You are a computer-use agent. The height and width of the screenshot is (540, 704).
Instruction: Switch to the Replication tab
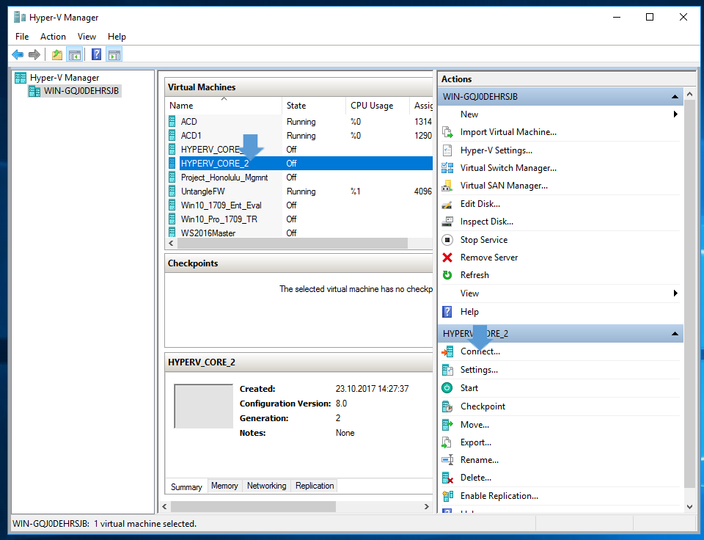click(x=315, y=486)
